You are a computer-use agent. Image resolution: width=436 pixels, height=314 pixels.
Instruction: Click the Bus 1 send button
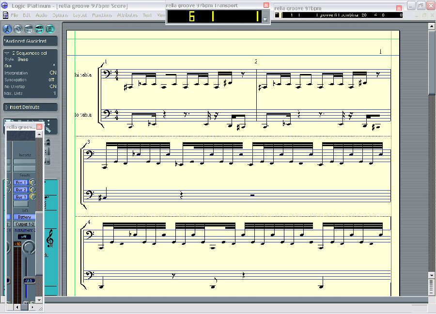21,182
